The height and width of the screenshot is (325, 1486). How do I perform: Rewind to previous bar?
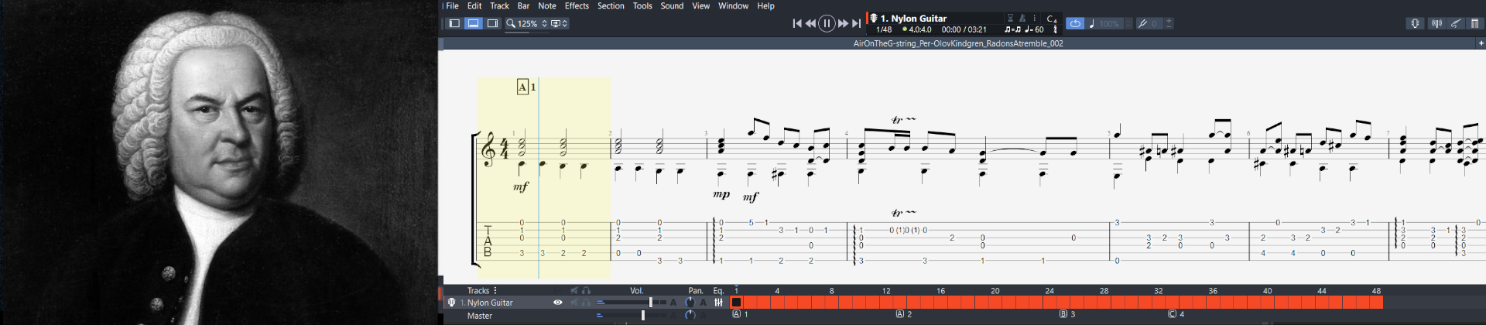click(810, 23)
